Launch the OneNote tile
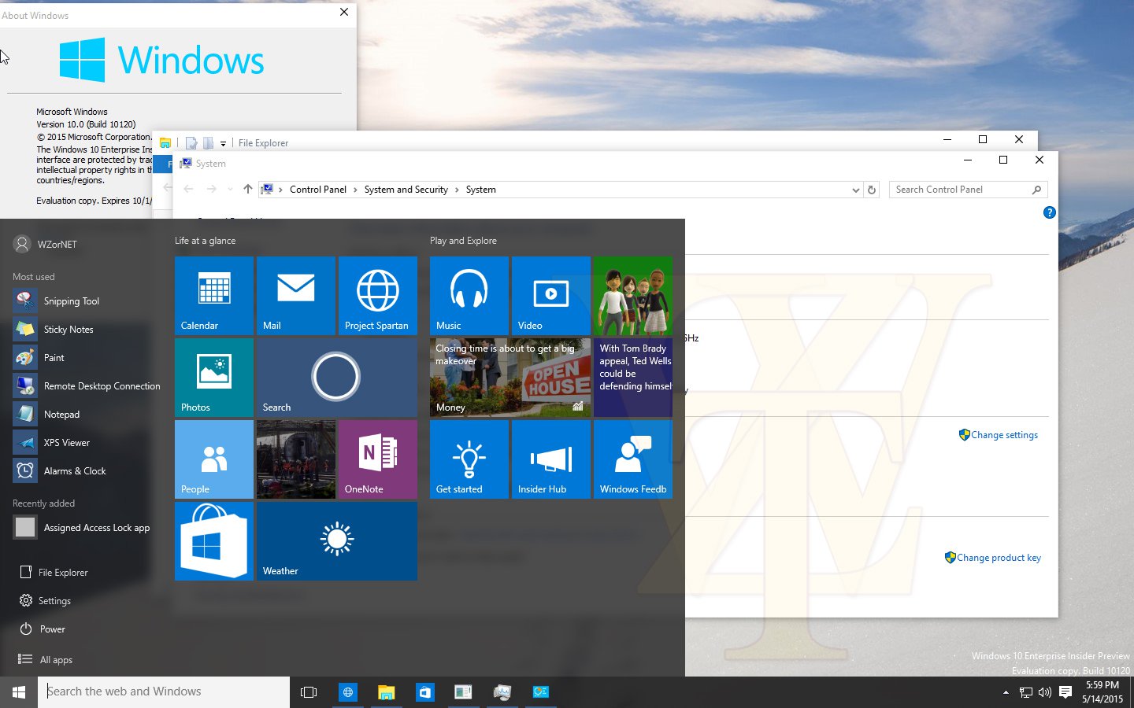The image size is (1134, 708). [x=378, y=459]
